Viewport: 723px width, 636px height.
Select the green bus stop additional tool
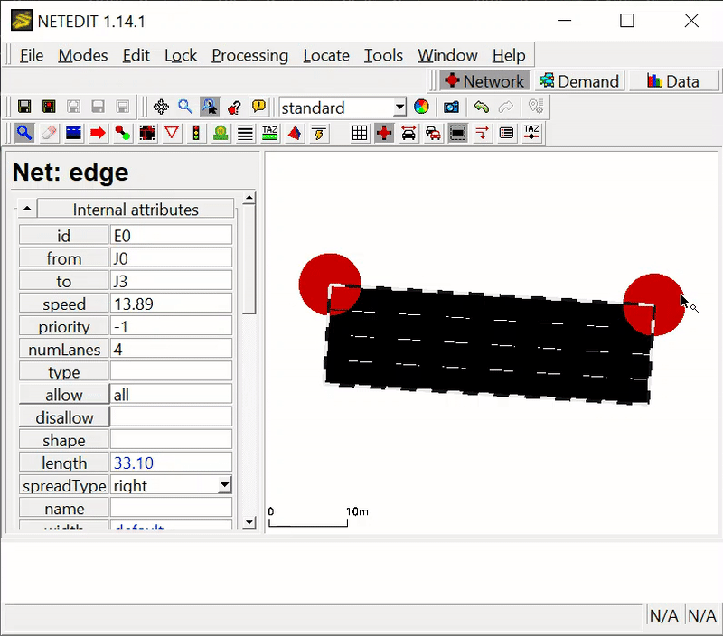point(221,133)
